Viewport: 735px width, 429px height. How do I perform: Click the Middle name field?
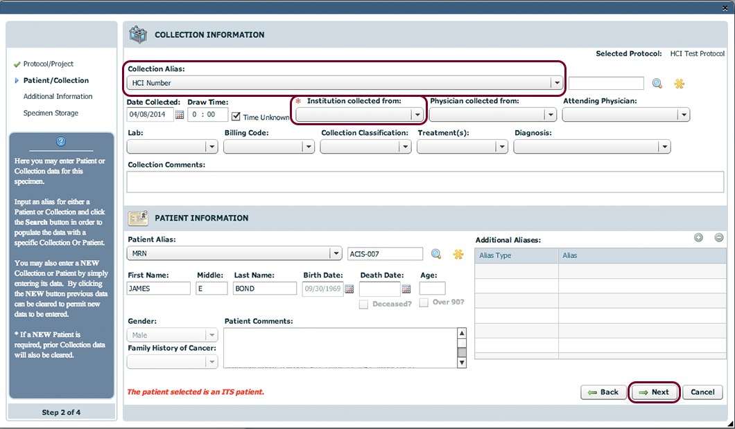pos(211,288)
